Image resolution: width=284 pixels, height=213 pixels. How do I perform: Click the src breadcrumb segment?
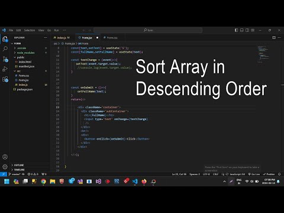pos(56,44)
